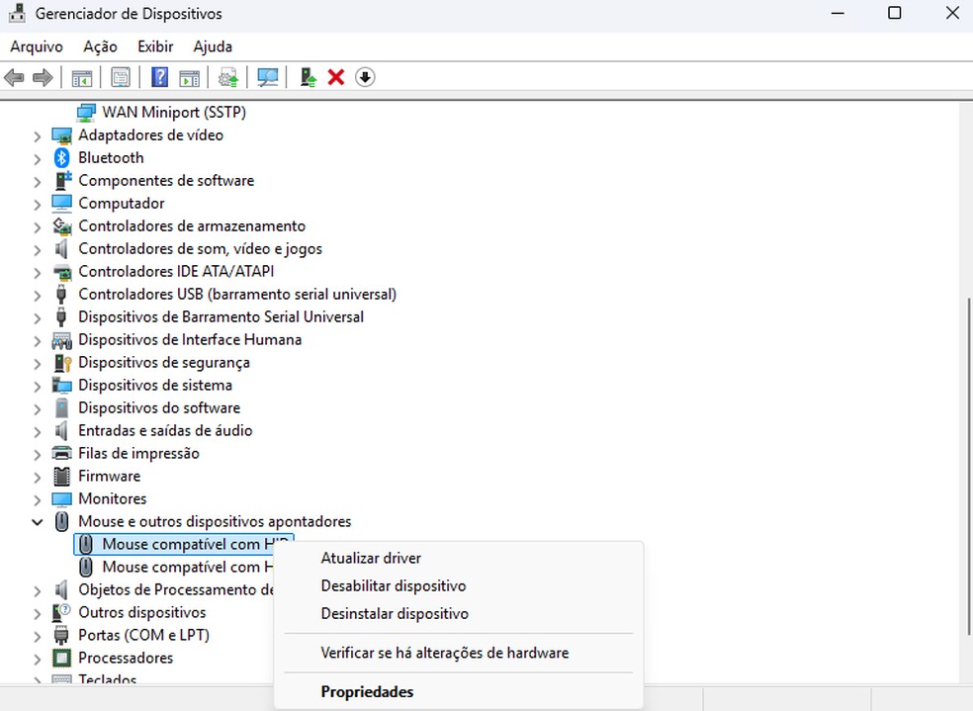Select the Bluetooth category icon
The height and width of the screenshot is (711, 973).
[61, 157]
